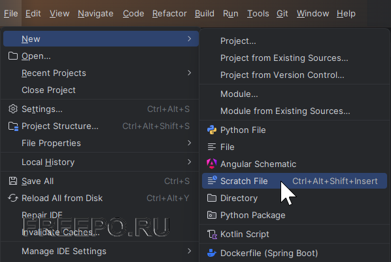
Task: Open Settings... from the File menu
Action: (x=101, y=109)
